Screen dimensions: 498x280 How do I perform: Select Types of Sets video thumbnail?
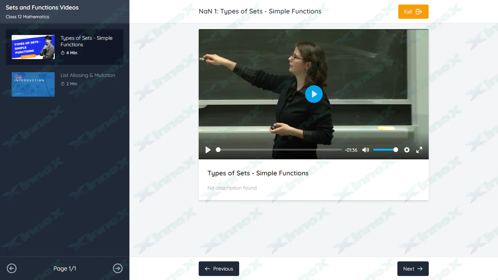[33, 47]
